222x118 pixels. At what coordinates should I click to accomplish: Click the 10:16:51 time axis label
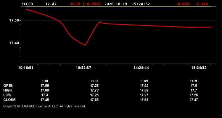[x=26, y=68]
